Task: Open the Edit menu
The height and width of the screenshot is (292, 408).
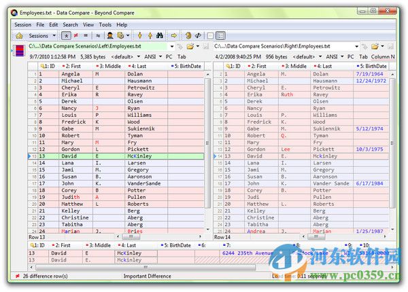Action: pos(53,24)
